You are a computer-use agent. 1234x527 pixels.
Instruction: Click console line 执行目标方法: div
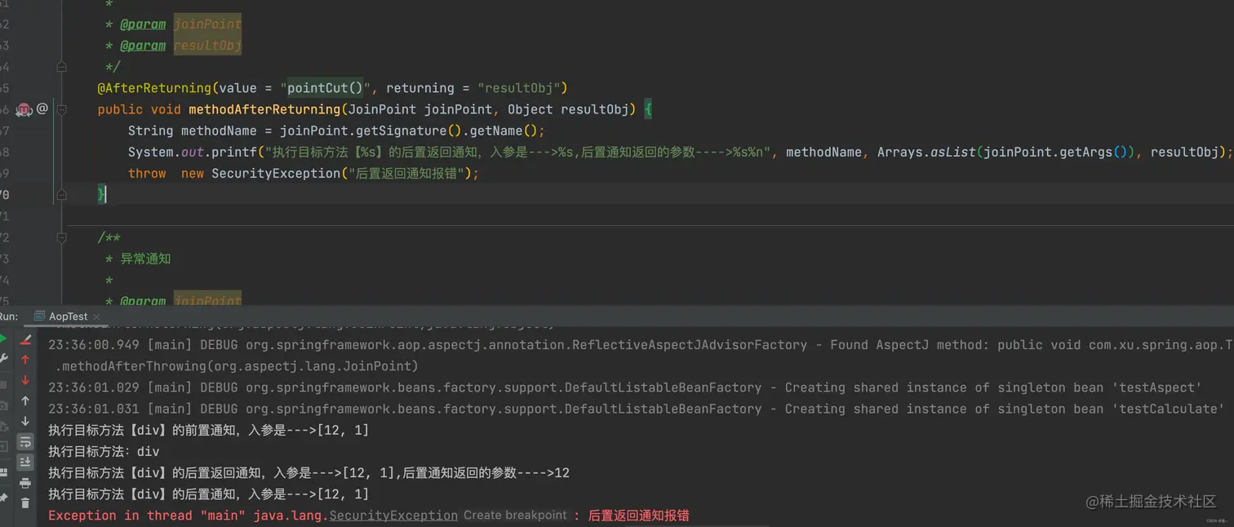tap(104, 451)
